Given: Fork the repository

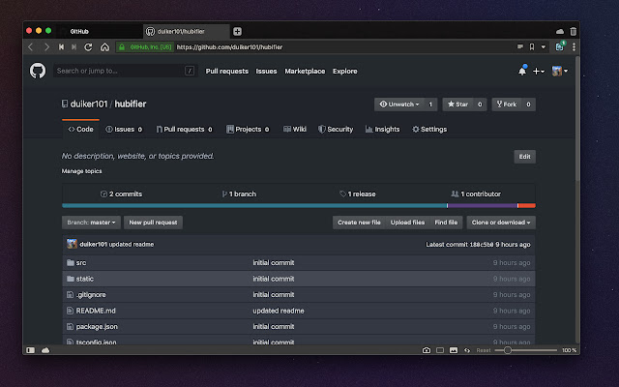Looking at the screenshot, I should (x=507, y=104).
